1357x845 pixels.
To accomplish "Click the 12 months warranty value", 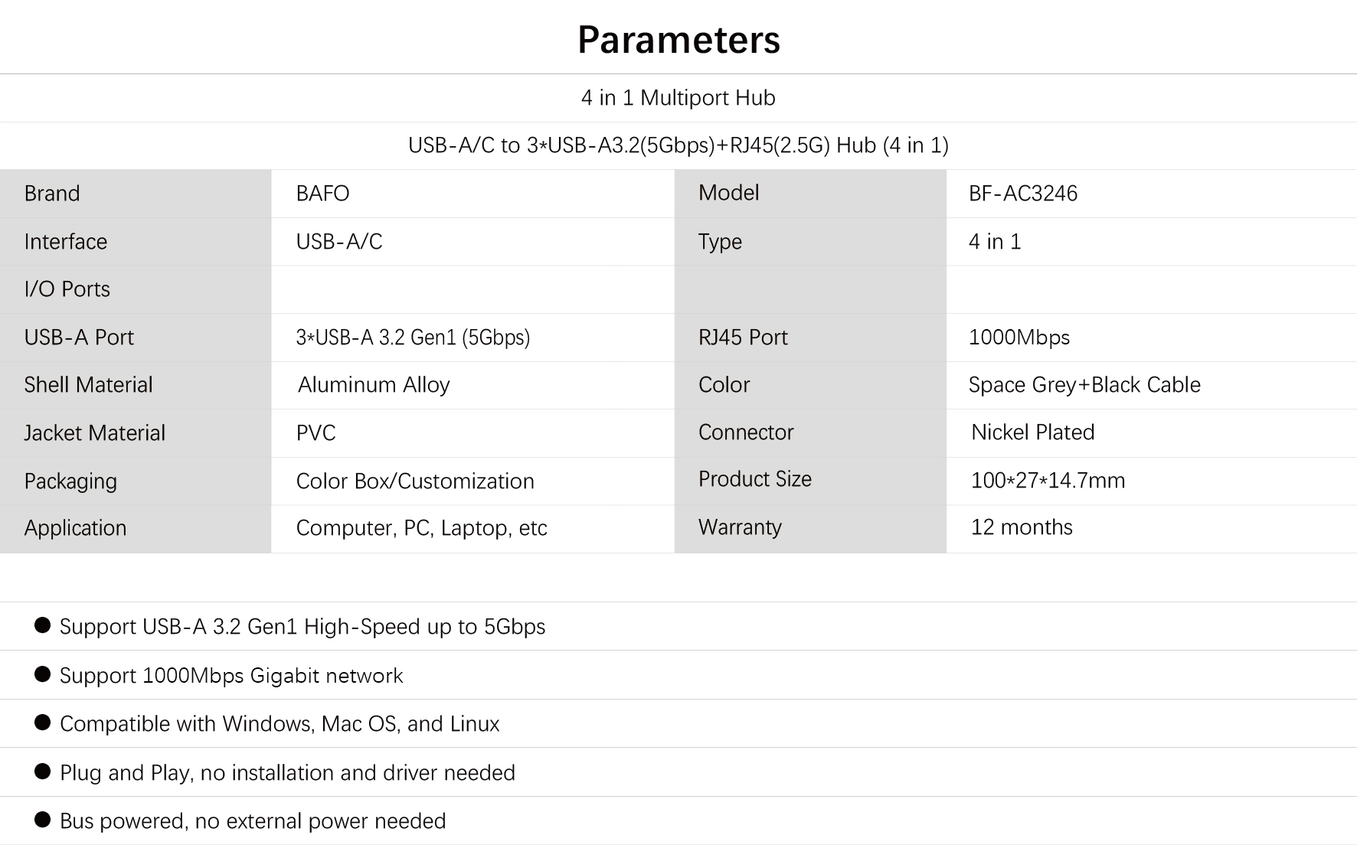I will [1022, 527].
